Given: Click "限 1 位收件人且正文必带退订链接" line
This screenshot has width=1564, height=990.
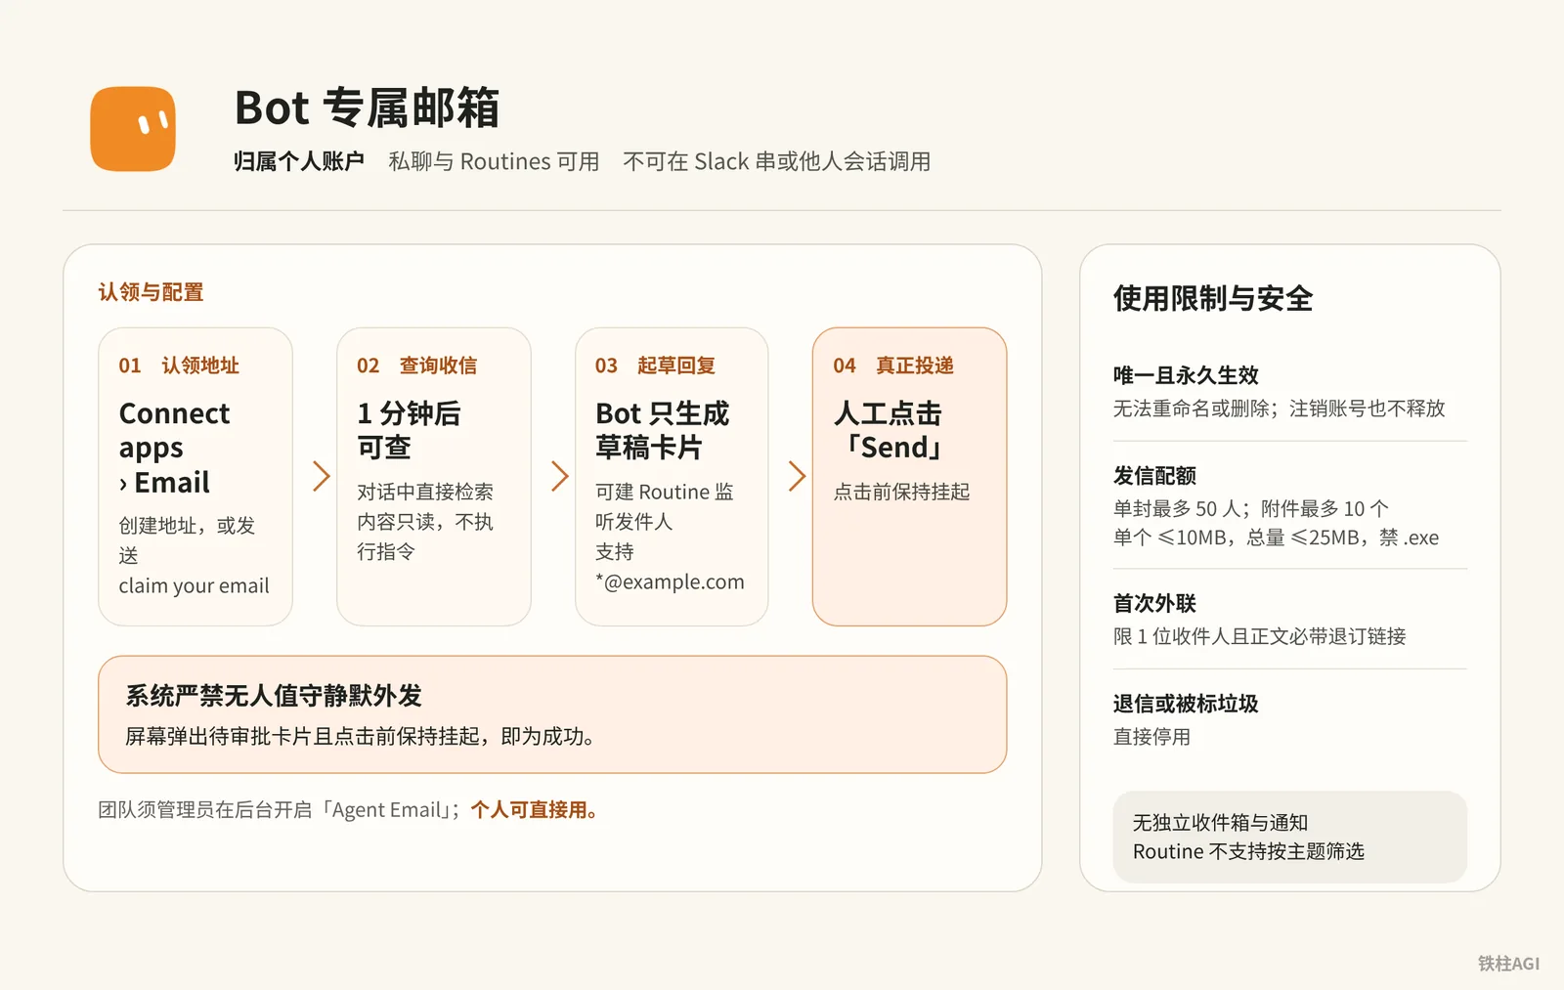Looking at the screenshot, I should [x=1259, y=636].
